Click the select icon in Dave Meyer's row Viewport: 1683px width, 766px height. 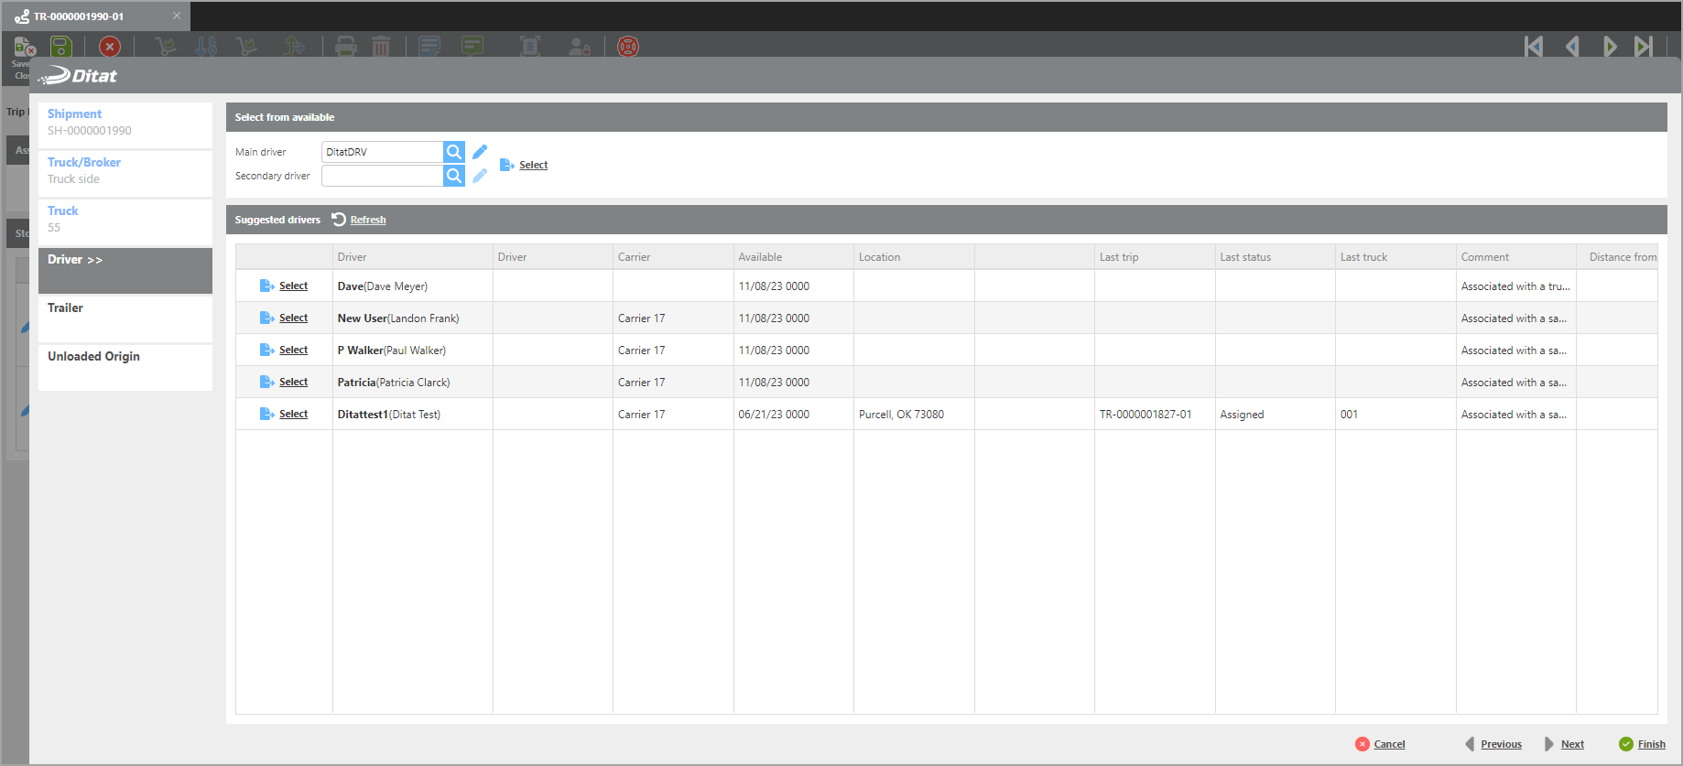tap(266, 286)
